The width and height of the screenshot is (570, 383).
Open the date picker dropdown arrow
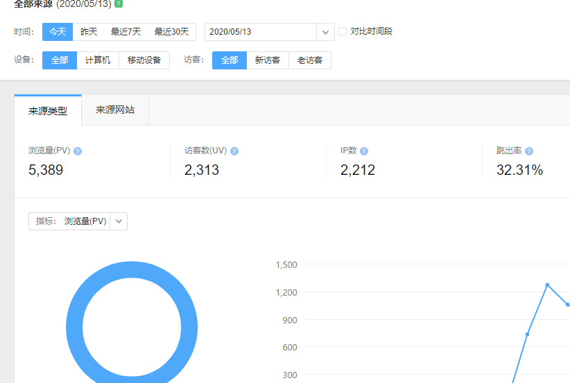pyautogui.click(x=326, y=32)
